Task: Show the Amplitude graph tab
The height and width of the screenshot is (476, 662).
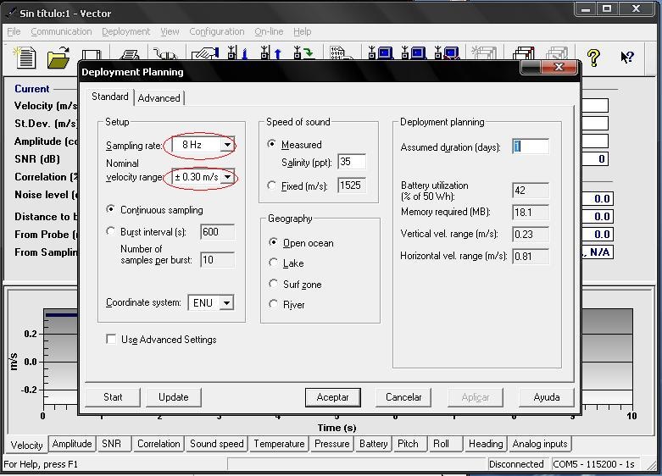Action: [x=72, y=444]
